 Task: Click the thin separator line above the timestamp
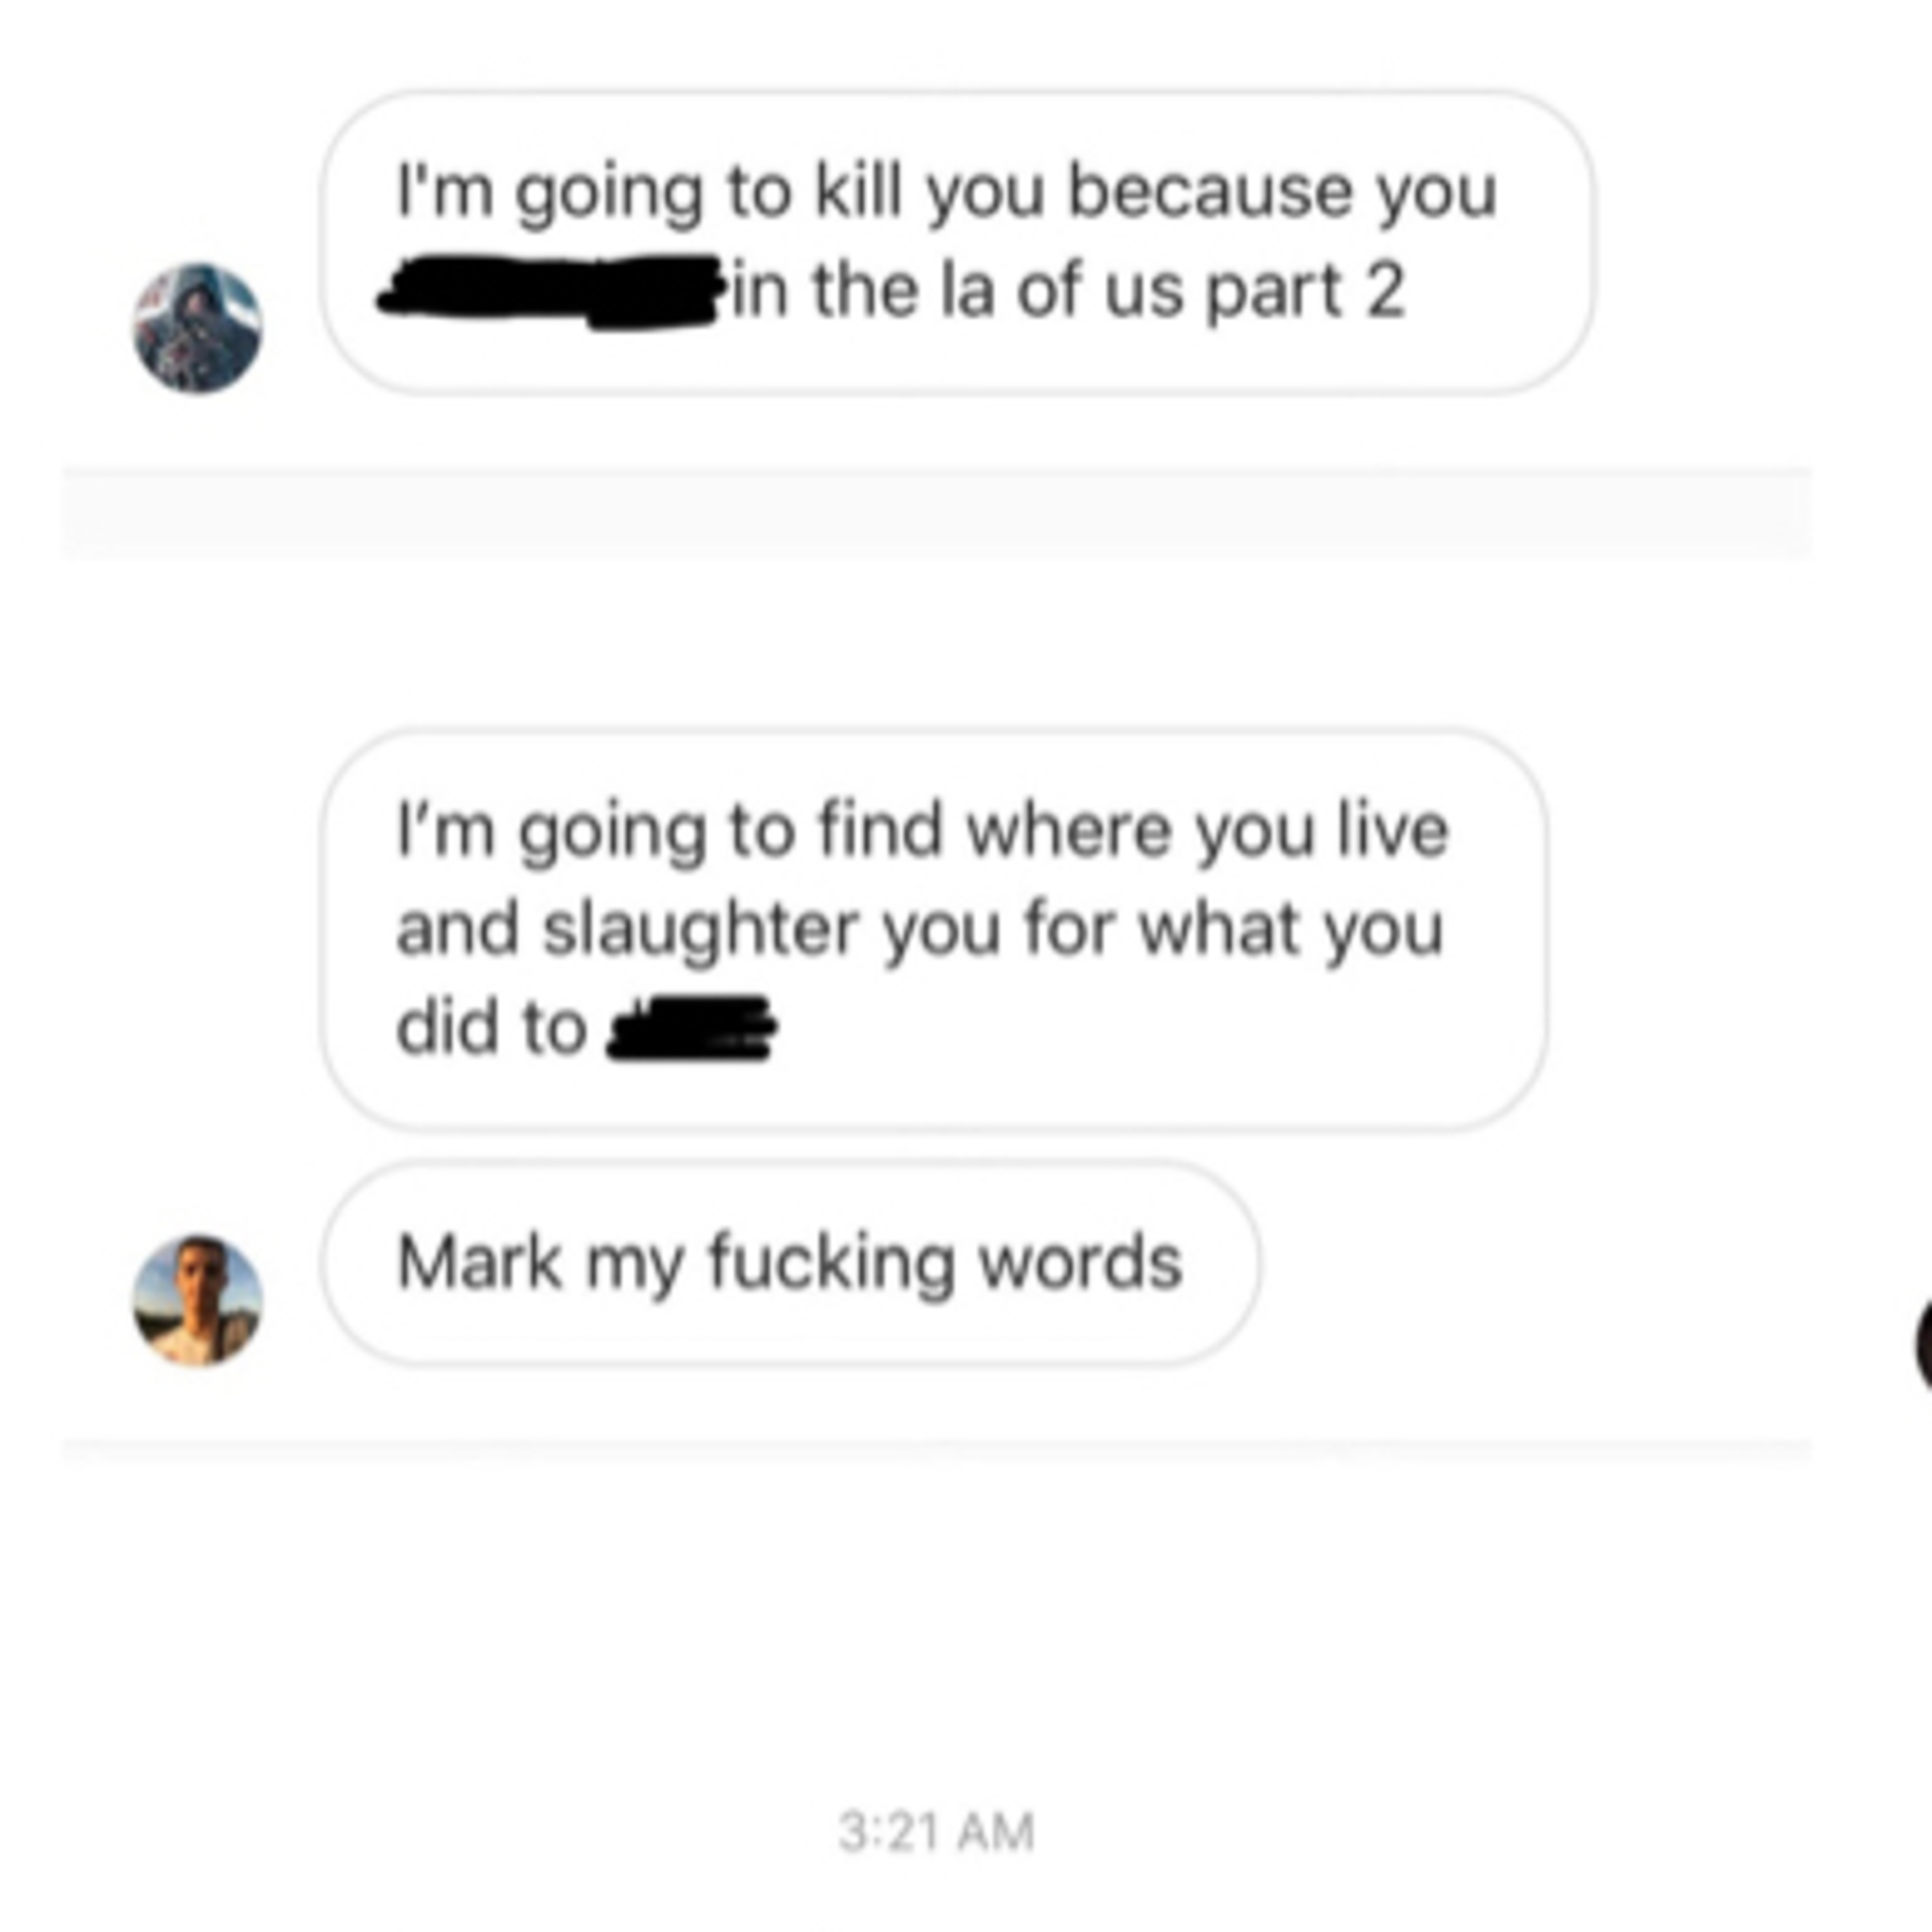click(936, 1449)
